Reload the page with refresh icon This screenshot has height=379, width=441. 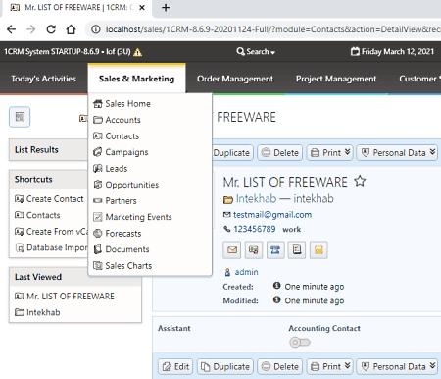[x=51, y=29]
